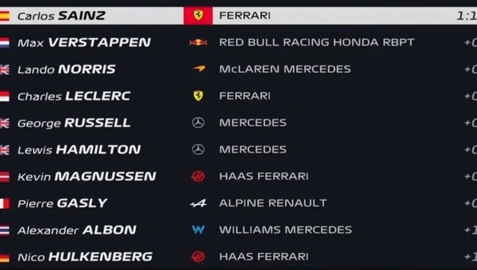Select Lando NORRIS driver name
The image size is (477, 270).
click(x=67, y=69)
